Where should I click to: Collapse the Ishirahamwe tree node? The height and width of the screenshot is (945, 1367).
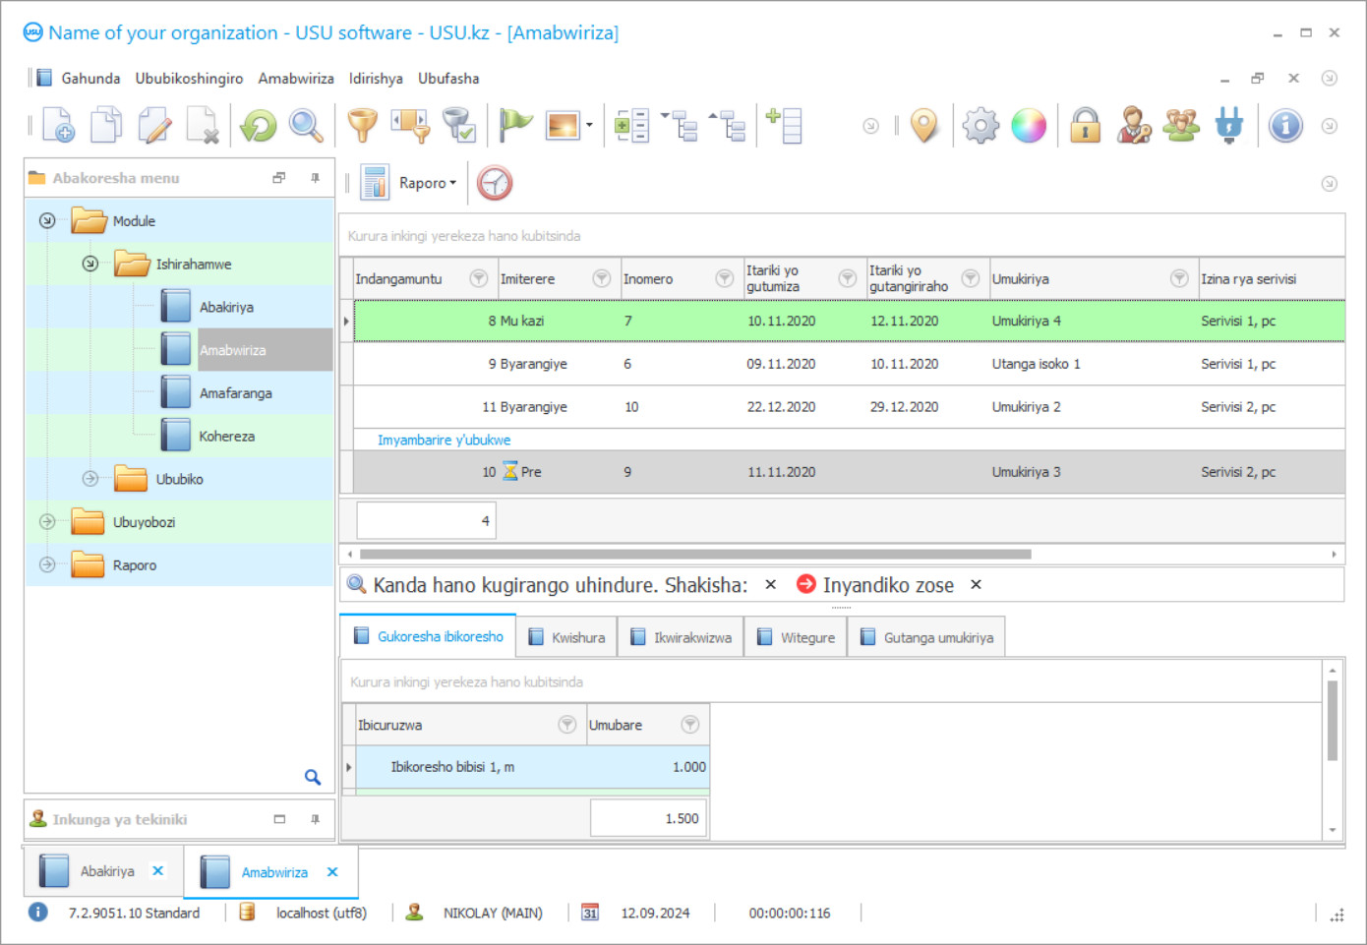90,264
